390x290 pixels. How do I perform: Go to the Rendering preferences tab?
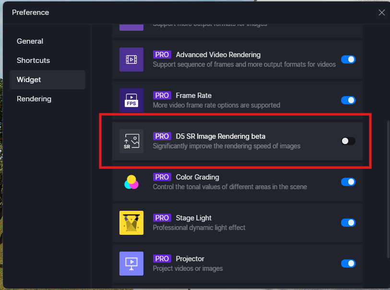point(34,99)
